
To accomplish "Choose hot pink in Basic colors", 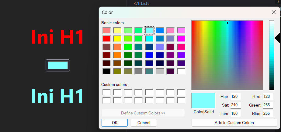I will pyautogui.click(x=181, y=47).
